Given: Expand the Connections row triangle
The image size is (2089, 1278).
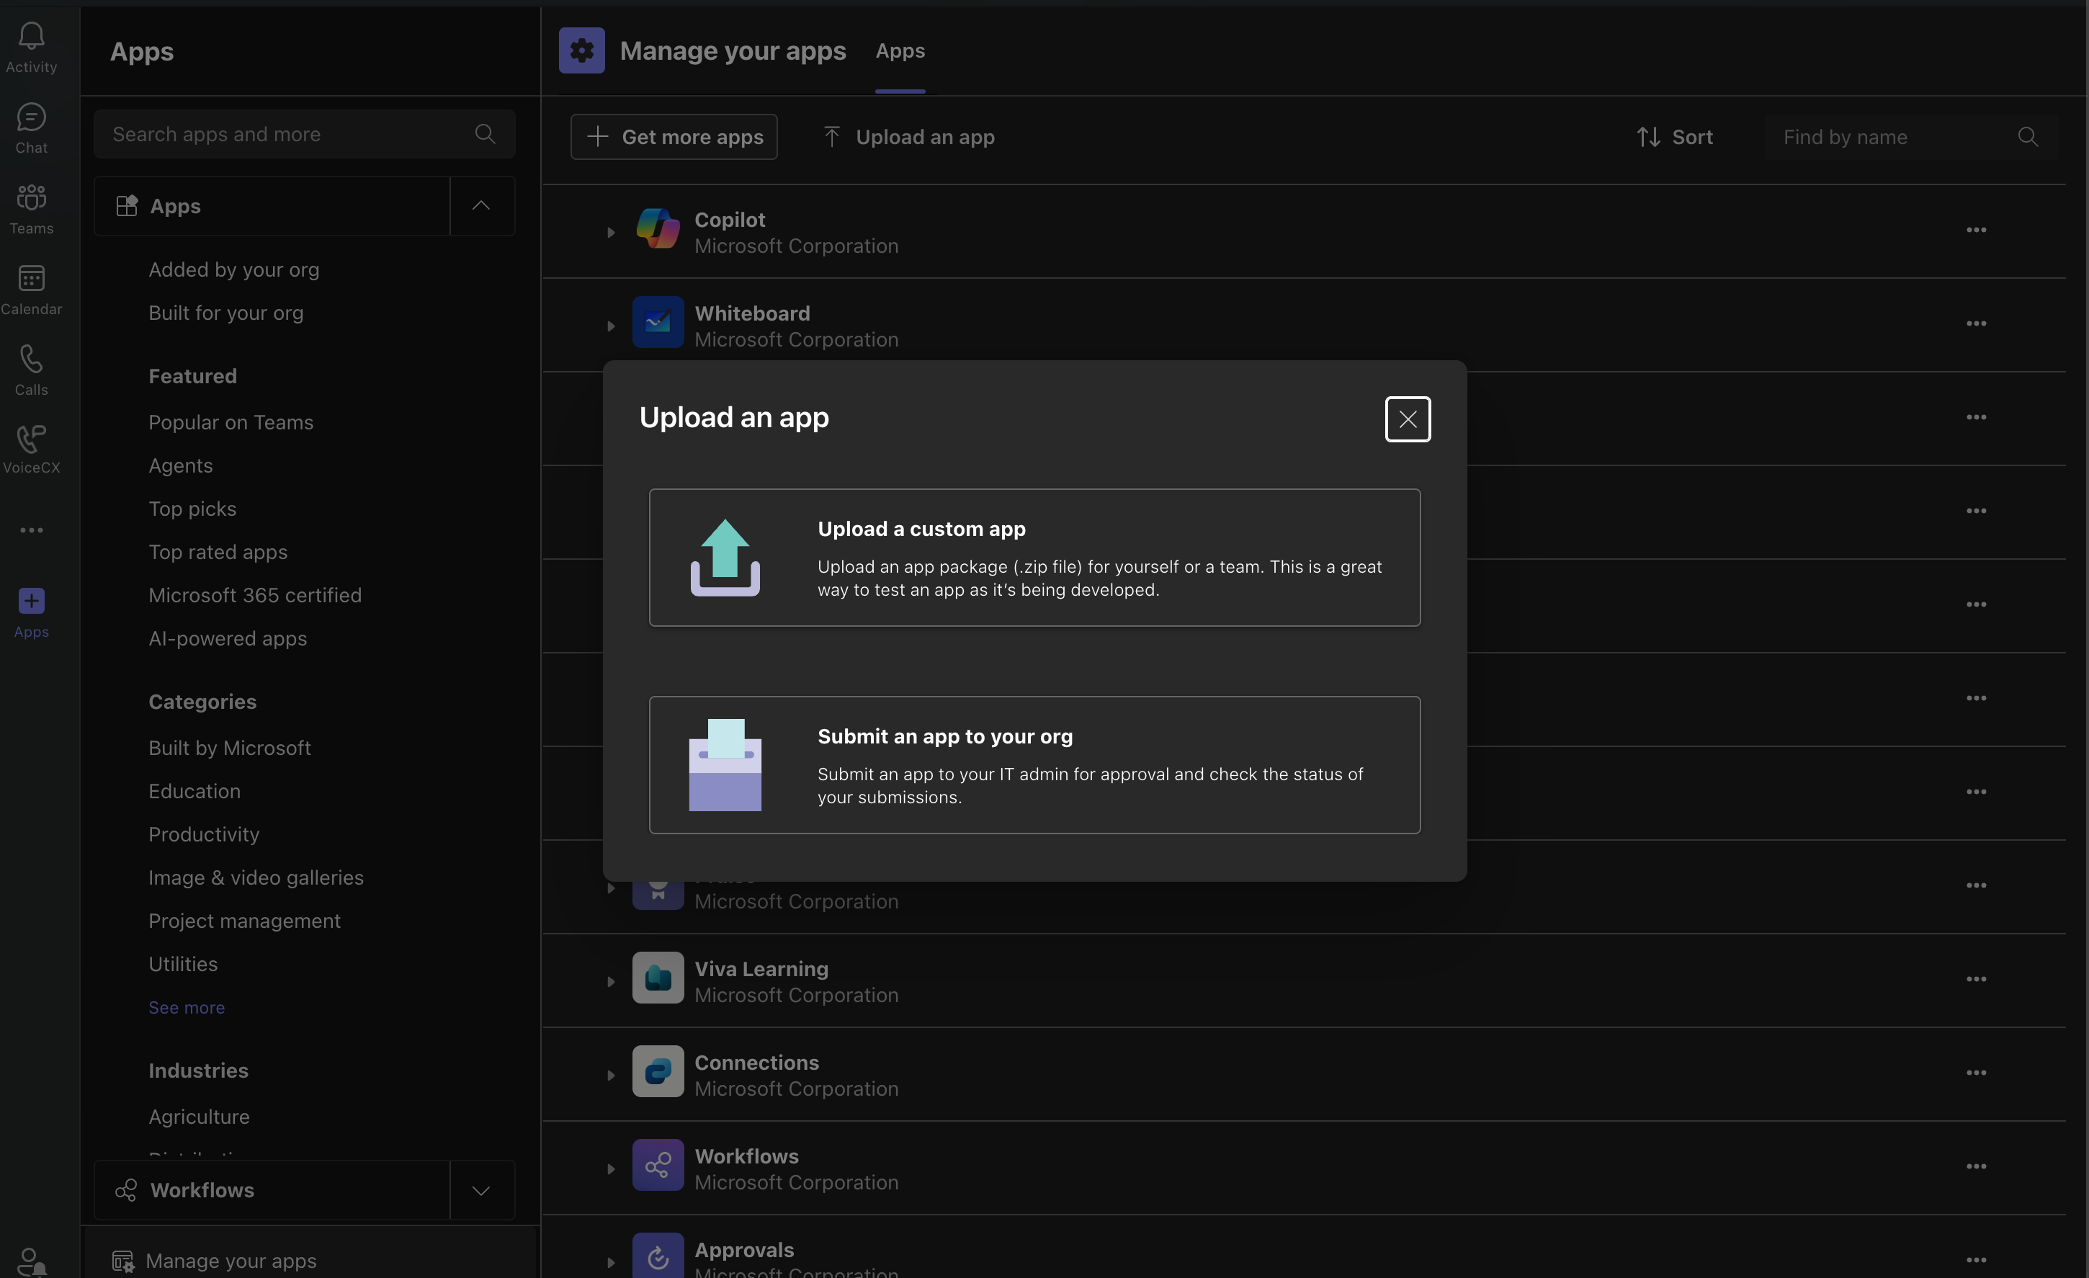Looking at the screenshot, I should click(610, 1076).
